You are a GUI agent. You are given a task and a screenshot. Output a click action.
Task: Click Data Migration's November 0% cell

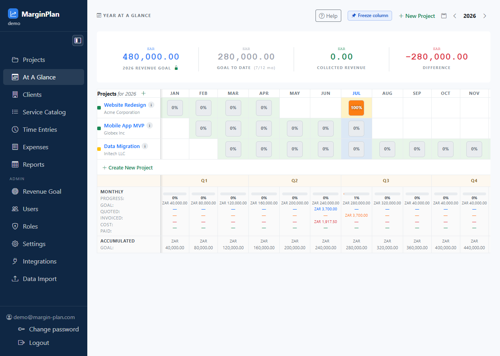pos(474,149)
